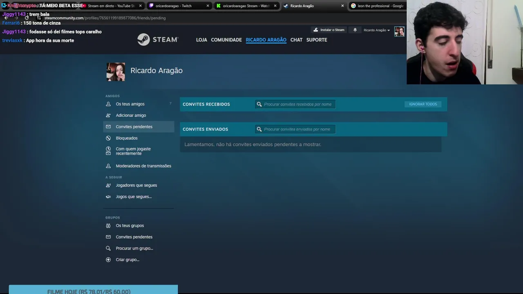Open Steam notifications bell

click(355, 30)
